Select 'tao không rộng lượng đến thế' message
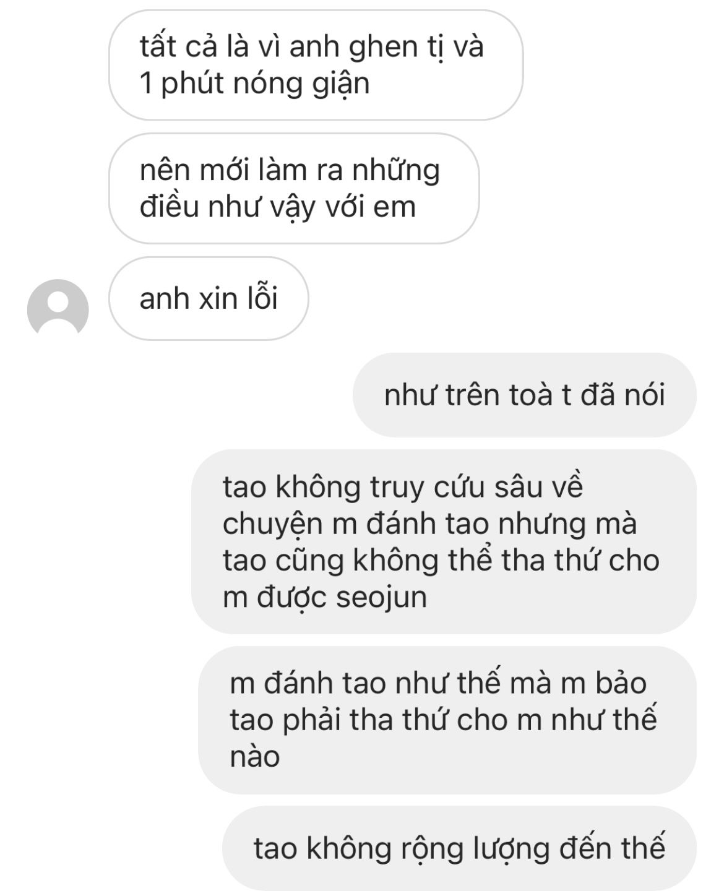The image size is (724, 896). click(x=459, y=848)
